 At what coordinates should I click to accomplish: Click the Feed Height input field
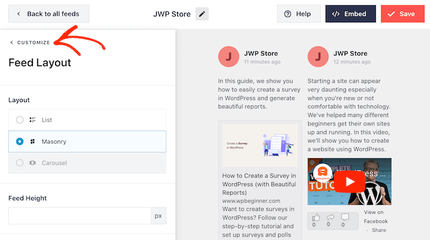pos(80,215)
